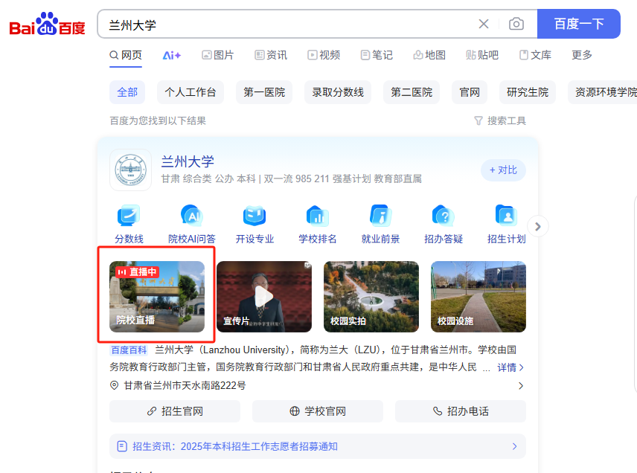Select the 研究生院 filter chip
The image size is (637, 473).
[x=528, y=92]
